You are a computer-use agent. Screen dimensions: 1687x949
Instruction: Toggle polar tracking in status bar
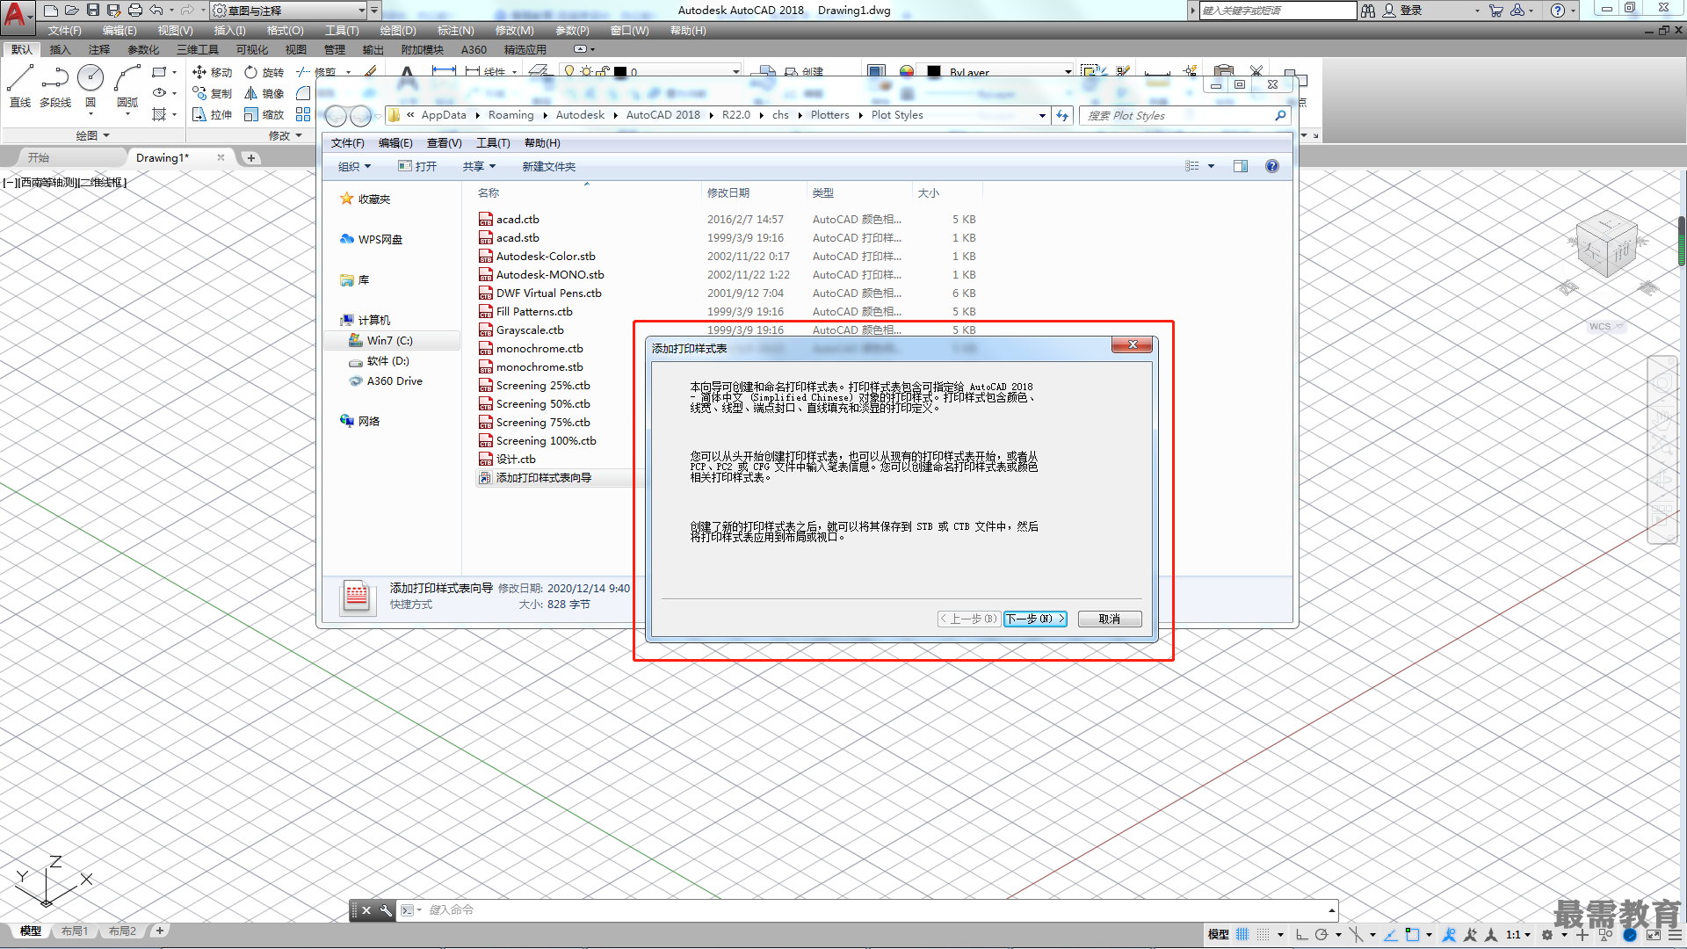1321,935
